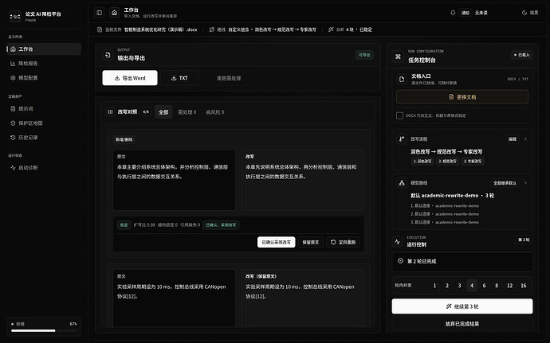Click the green 稳定 tag
The height and width of the screenshot is (343, 550).
click(x=124, y=225)
